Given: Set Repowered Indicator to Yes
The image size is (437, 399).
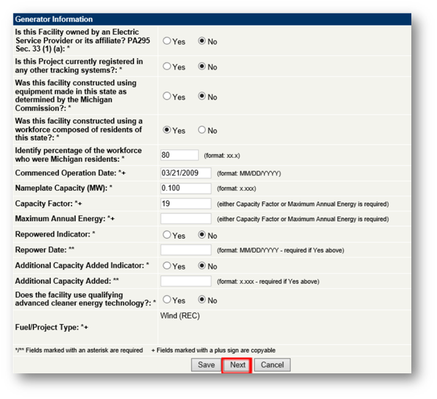Looking at the screenshot, I should (x=167, y=235).
